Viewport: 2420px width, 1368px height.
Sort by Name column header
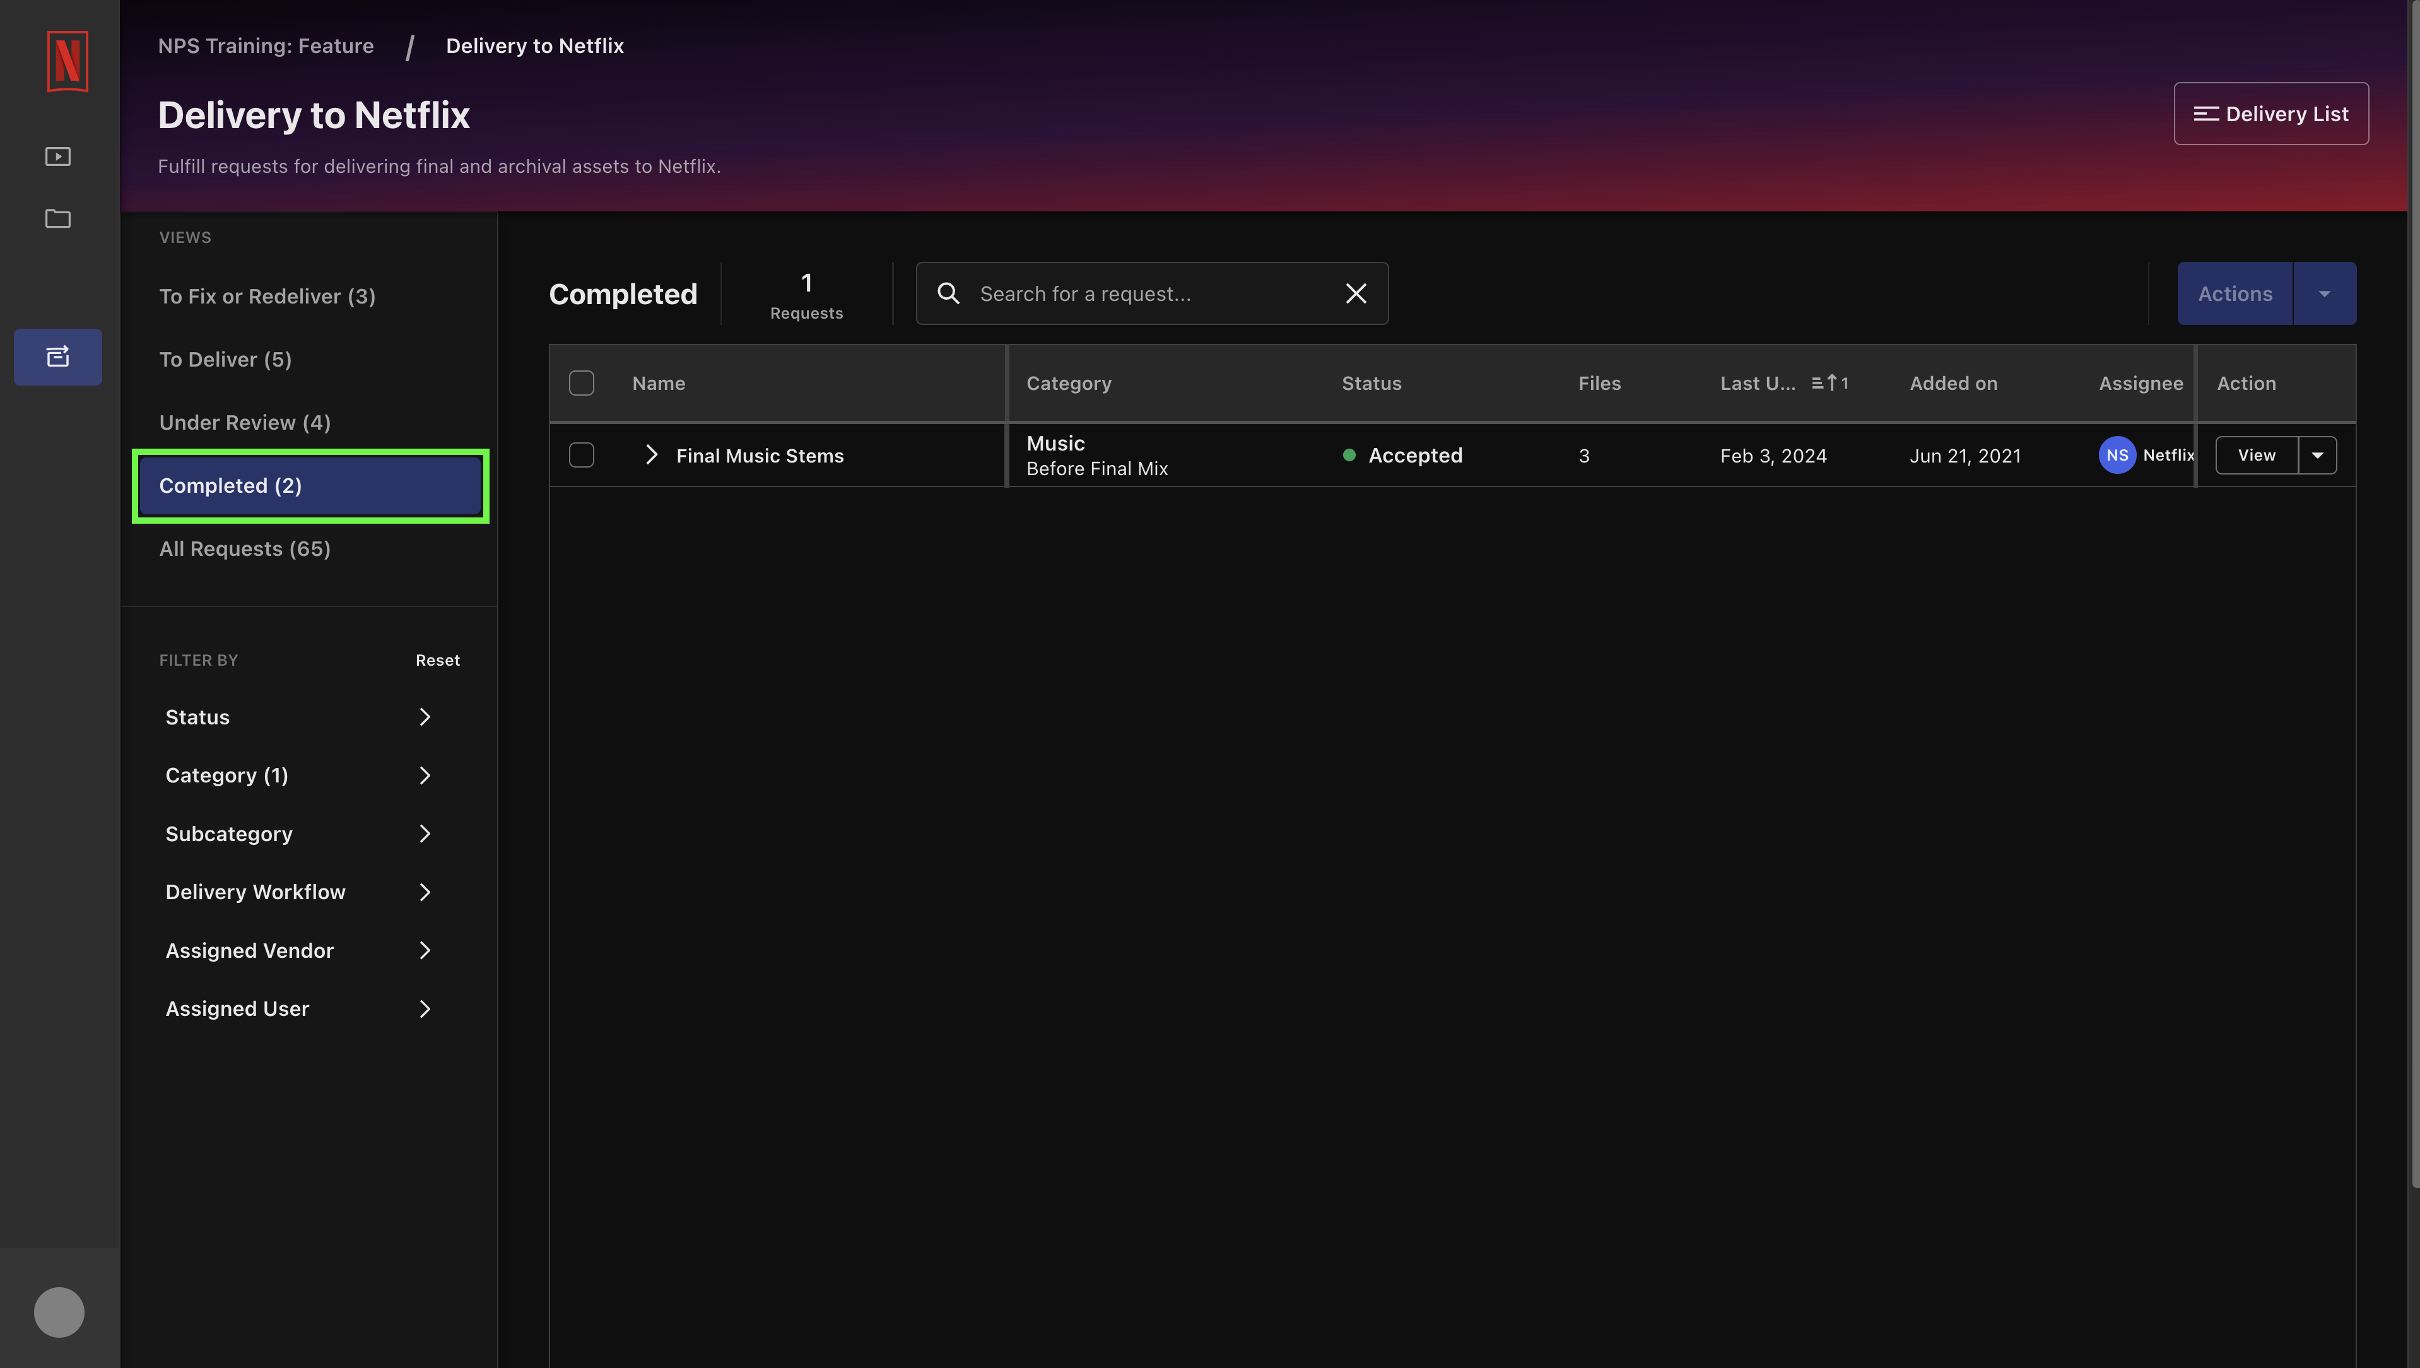tap(659, 384)
